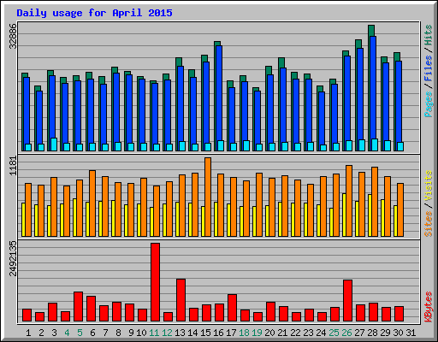Screen dimensions: 438x342
Task: Select day 29 on the date axis
Action: tap(386, 333)
